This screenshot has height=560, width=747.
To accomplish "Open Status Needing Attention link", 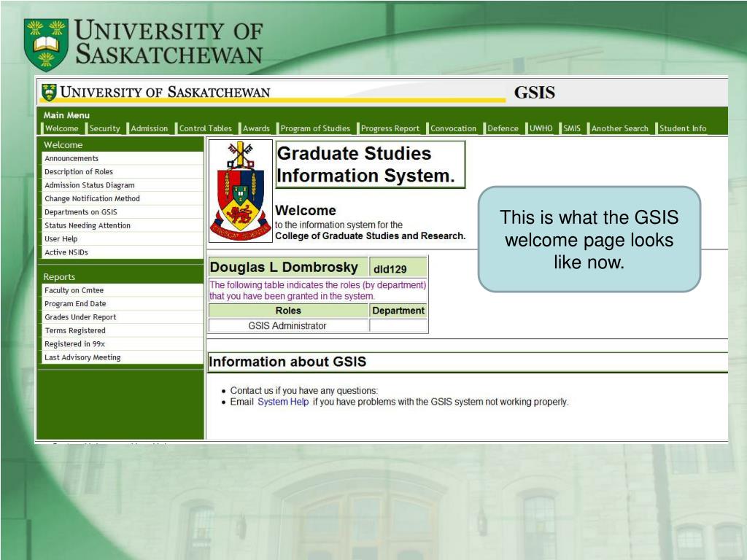I will tap(123, 226).
